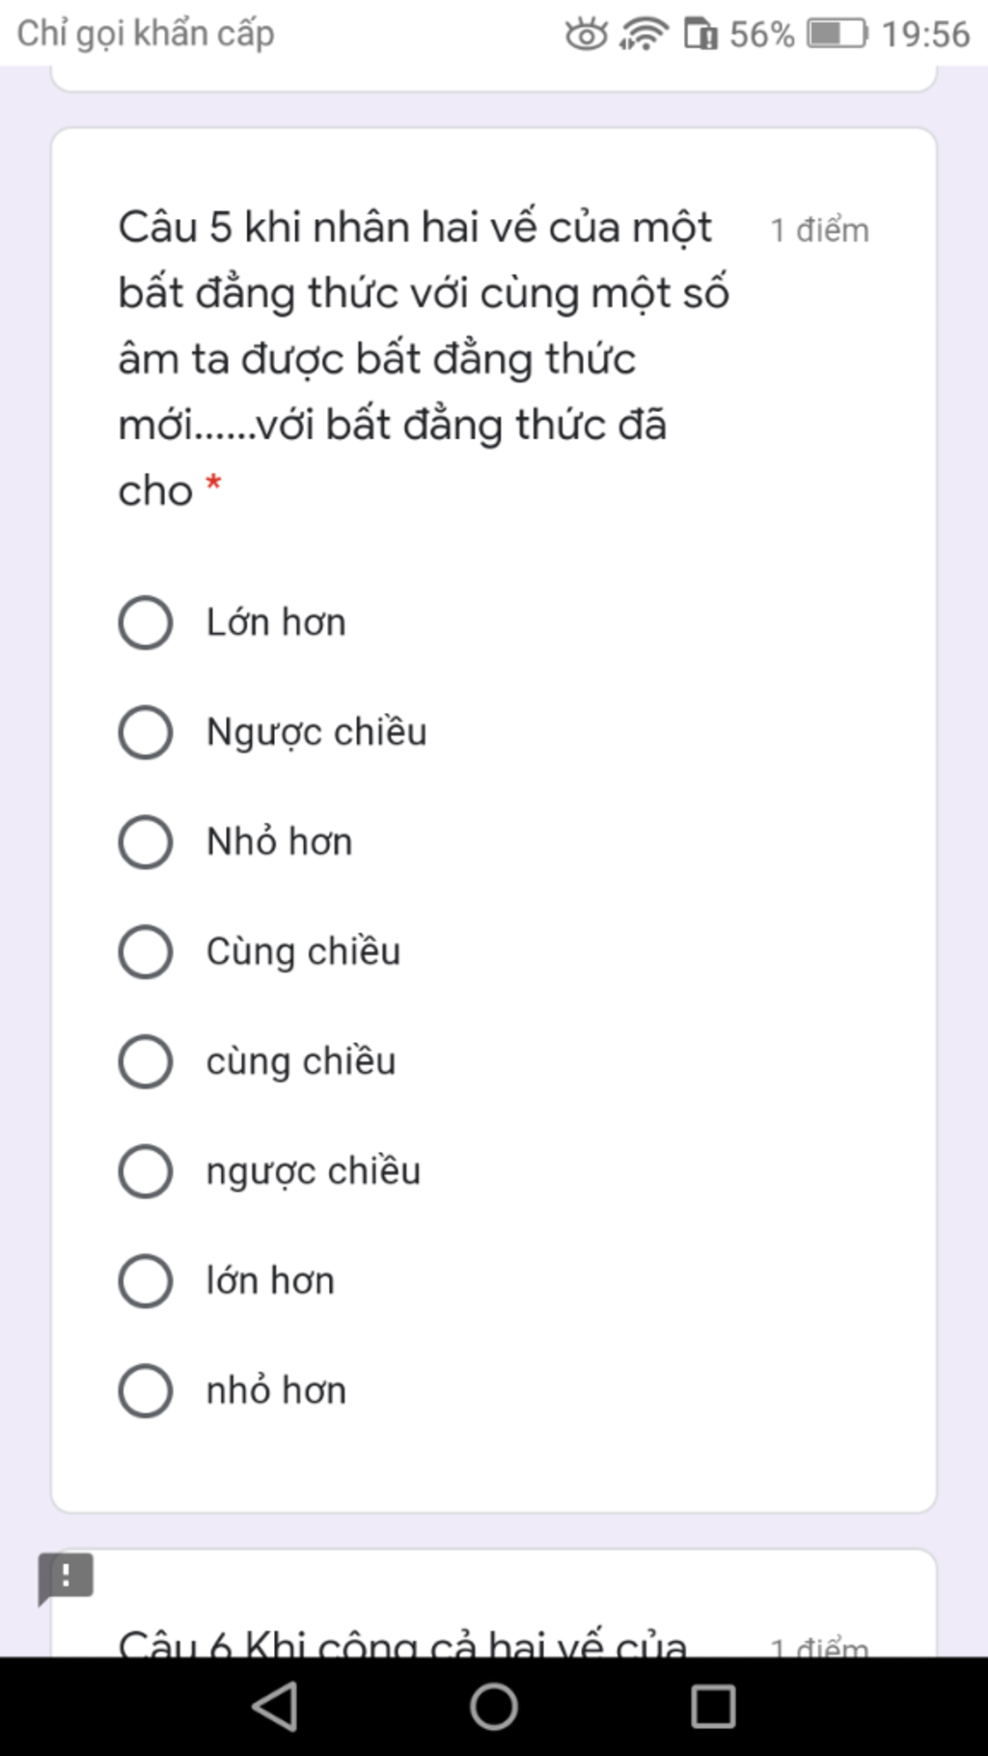Select the capitalized "Lớn hơn" radio option

(146, 622)
